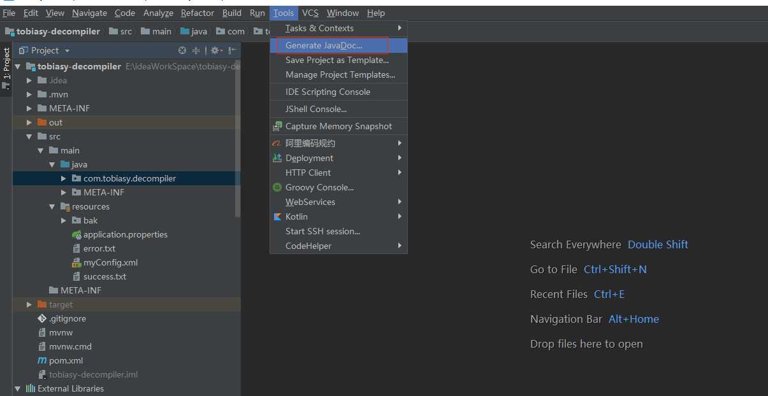
Task: Click the Capture Memory Snapshot icon
Action: [x=277, y=126]
